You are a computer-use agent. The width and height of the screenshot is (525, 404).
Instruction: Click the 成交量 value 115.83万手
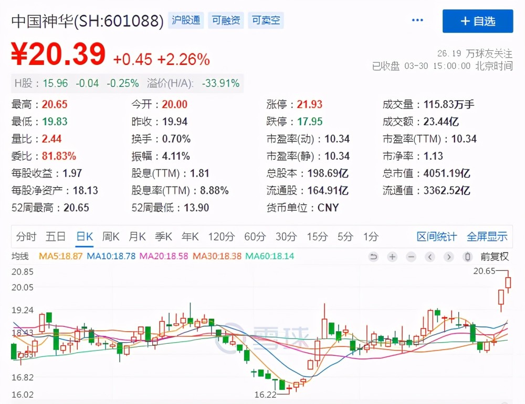click(449, 105)
